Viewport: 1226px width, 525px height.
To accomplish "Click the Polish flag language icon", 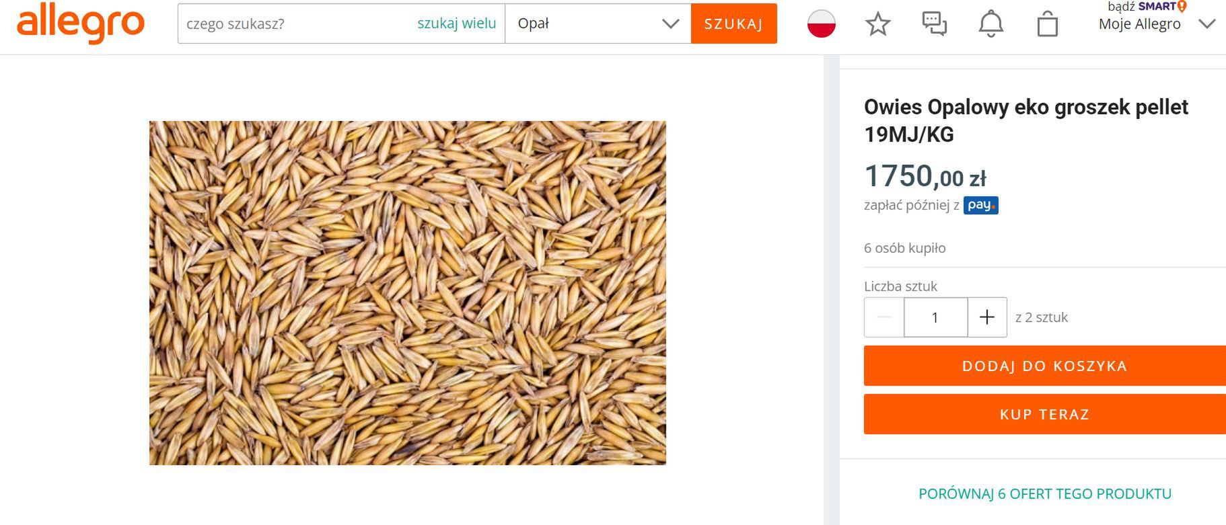I will coord(821,24).
